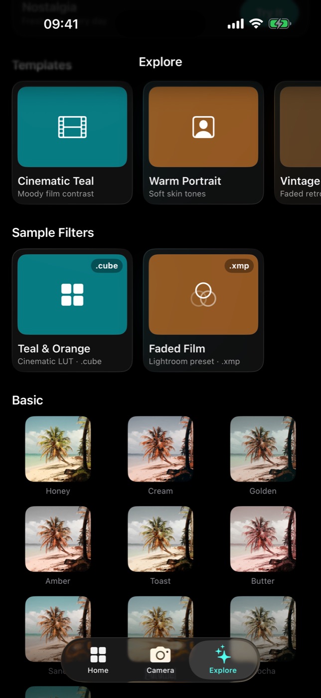Click the Teal & Orange title

[54, 349]
